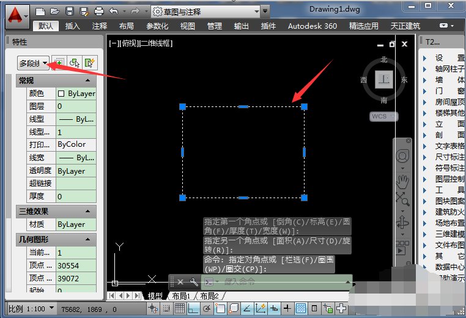This screenshot has width=466, height=318.
Task: Activate the Orbit tool
Action: coord(402,223)
